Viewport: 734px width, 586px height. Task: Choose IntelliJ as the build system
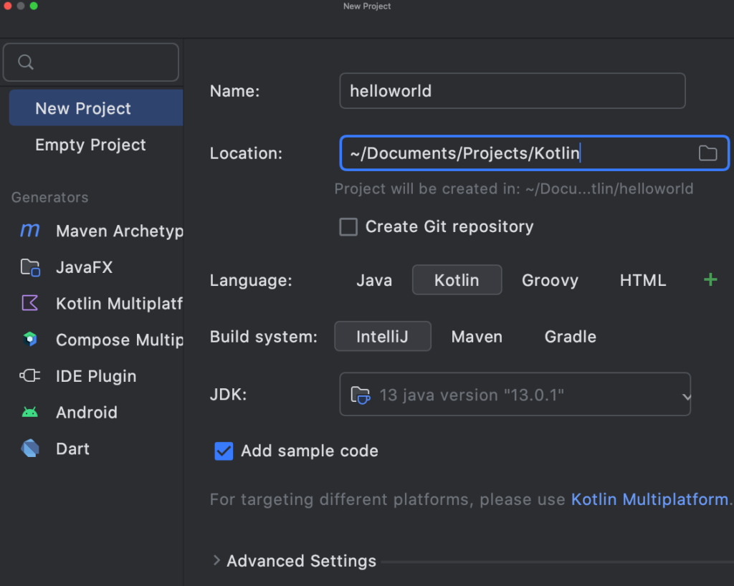[x=383, y=336]
